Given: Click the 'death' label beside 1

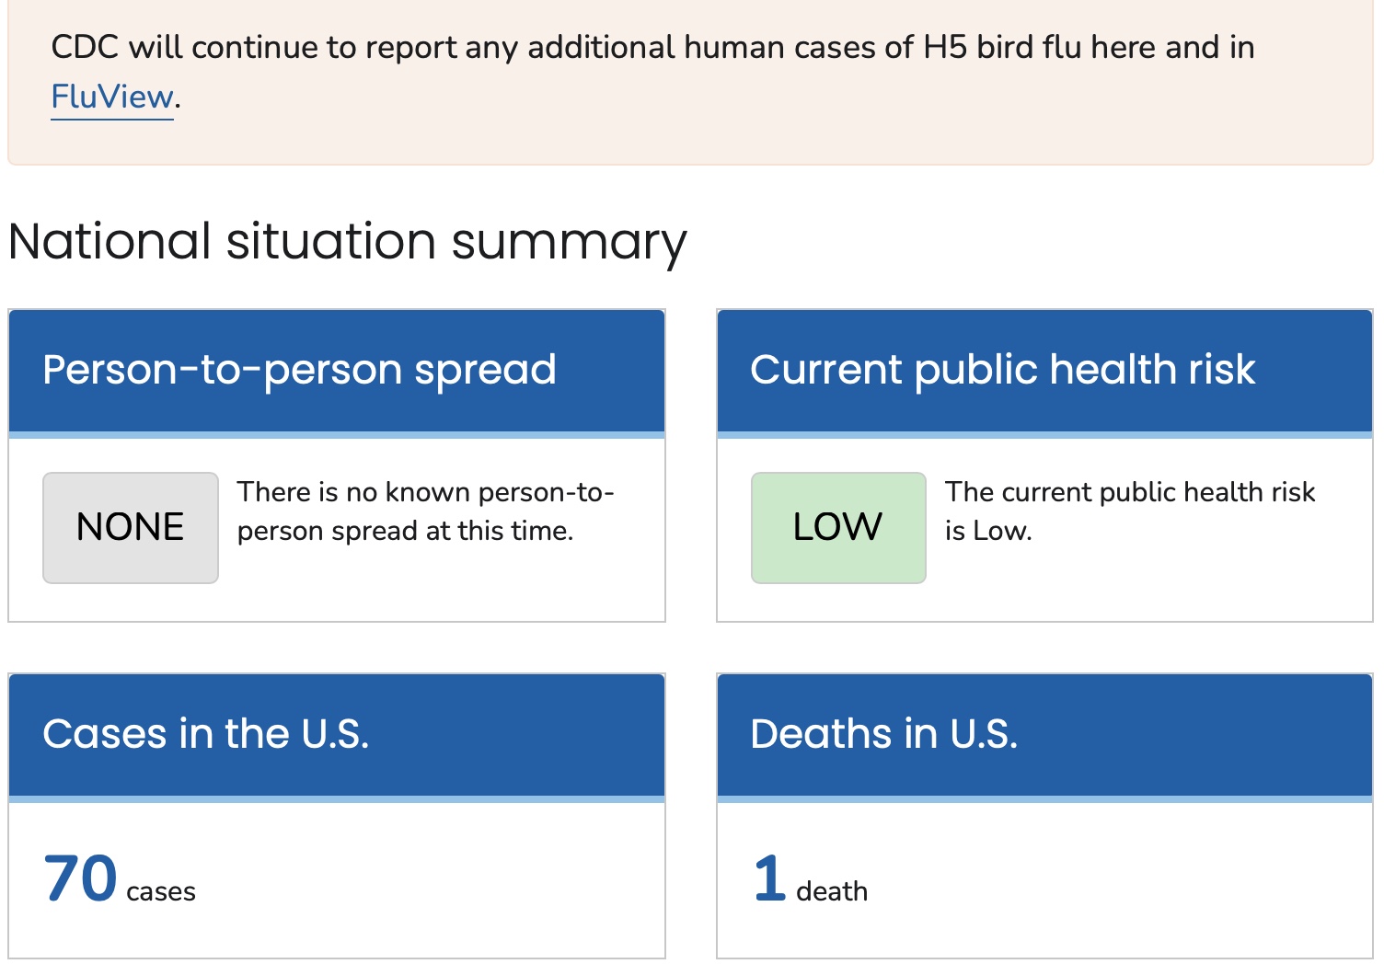Looking at the screenshot, I should [831, 891].
